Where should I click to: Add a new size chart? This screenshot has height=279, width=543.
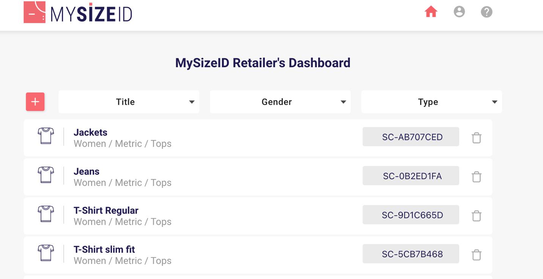(x=35, y=102)
